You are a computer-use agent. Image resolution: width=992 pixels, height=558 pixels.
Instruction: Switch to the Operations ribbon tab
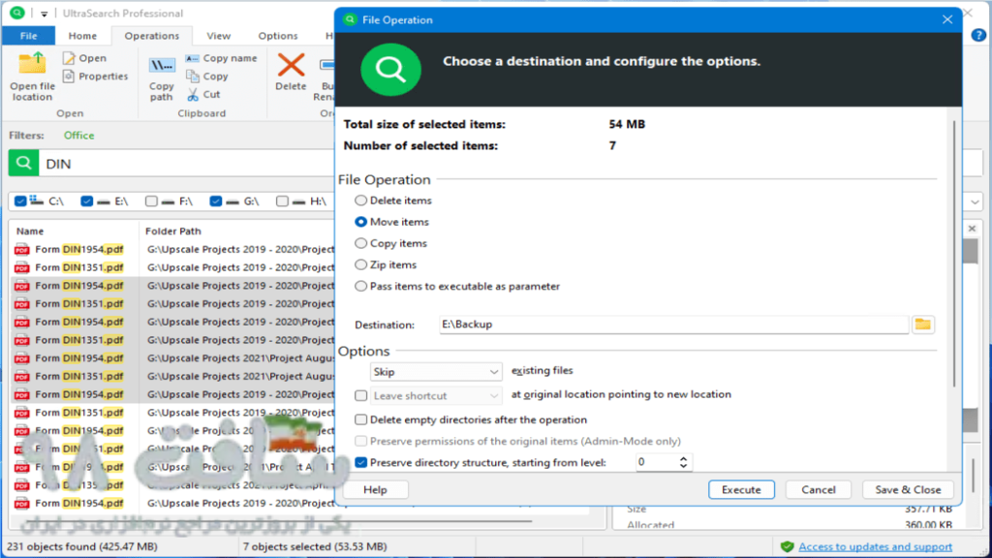click(x=151, y=36)
